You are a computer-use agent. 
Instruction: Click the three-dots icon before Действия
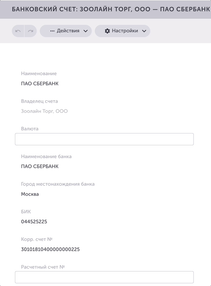click(52, 31)
